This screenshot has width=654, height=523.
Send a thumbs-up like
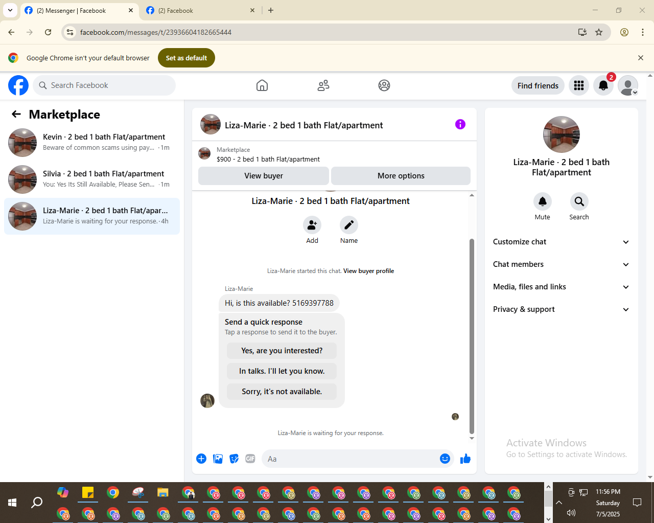465,459
